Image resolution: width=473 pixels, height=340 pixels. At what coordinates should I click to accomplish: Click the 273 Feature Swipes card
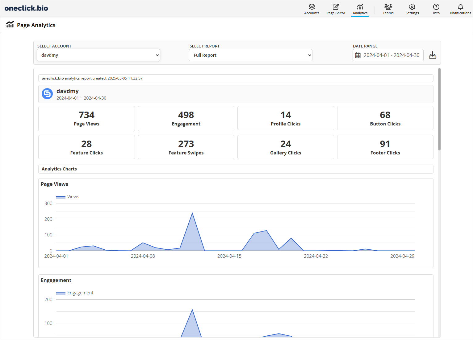(186, 147)
